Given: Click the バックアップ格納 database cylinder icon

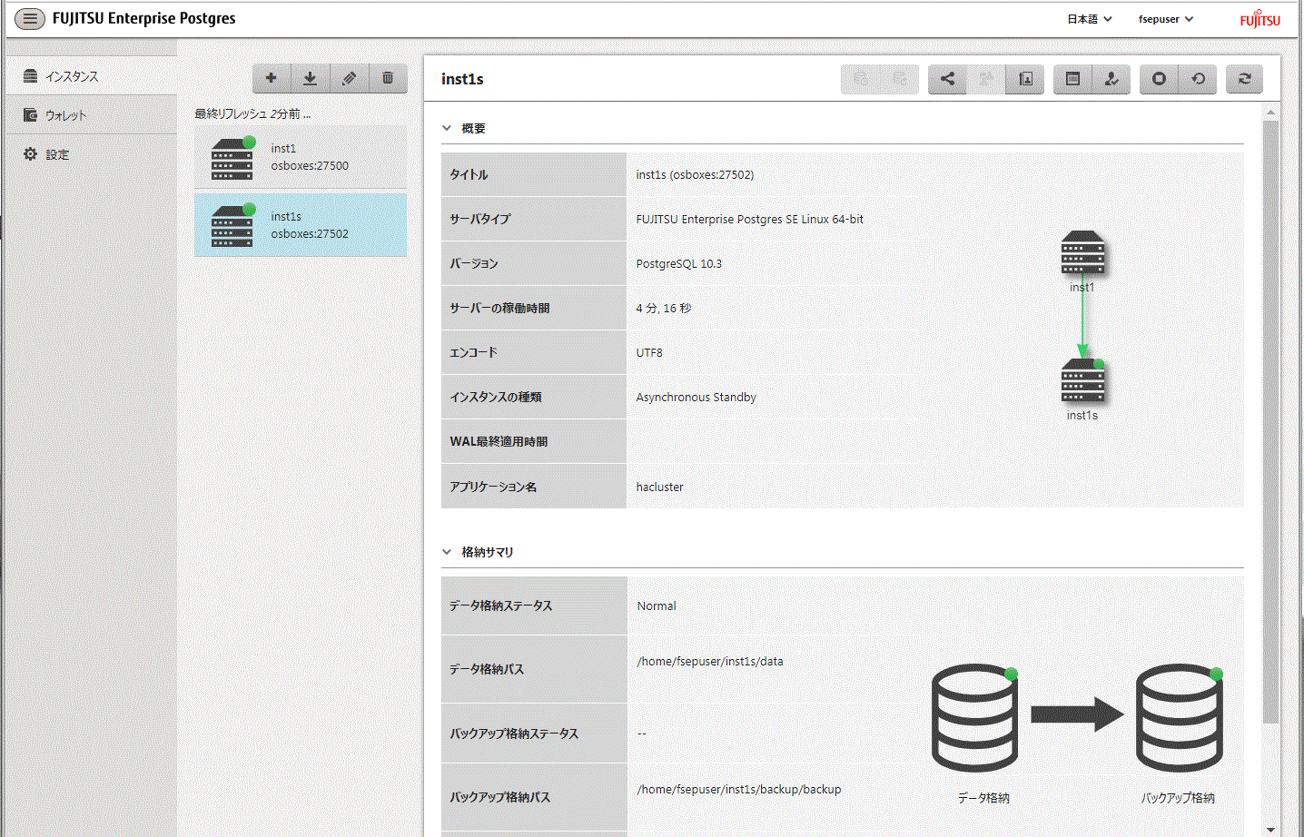Looking at the screenshot, I should [x=1180, y=718].
